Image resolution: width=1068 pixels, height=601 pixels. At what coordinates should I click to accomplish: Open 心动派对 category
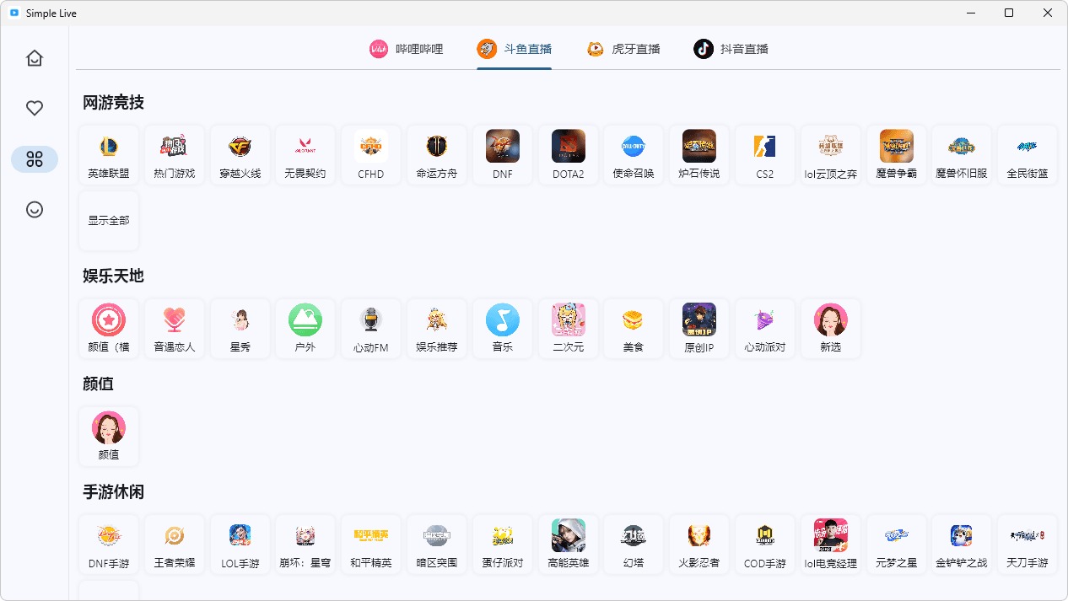(765, 329)
